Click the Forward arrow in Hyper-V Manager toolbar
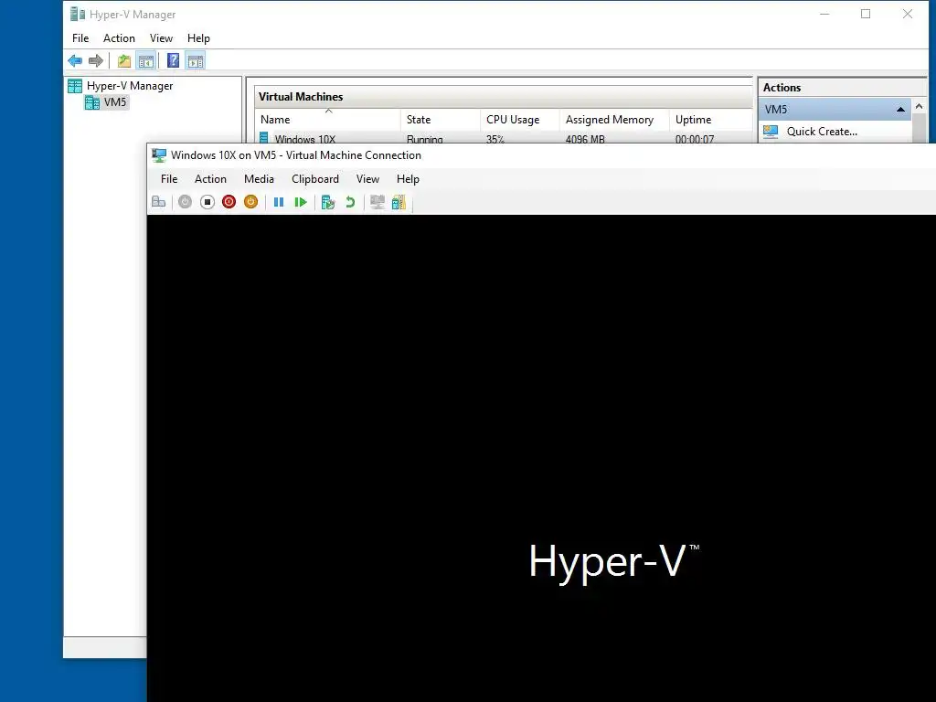 click(95, 60)
